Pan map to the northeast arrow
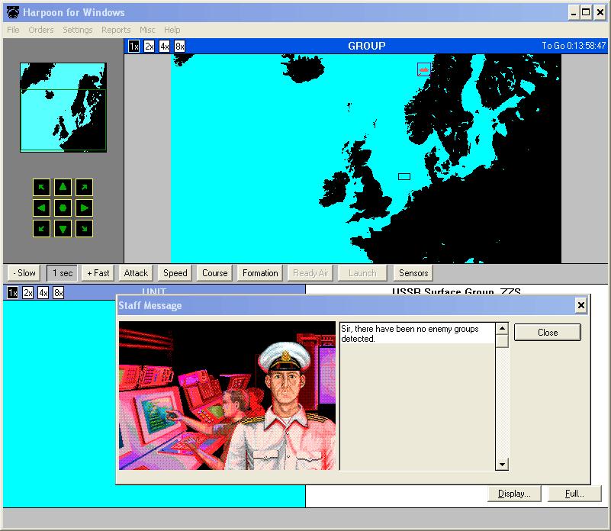The width and height of the screenshot is (611, 531). pyautogui.click(x=84, y=187)
